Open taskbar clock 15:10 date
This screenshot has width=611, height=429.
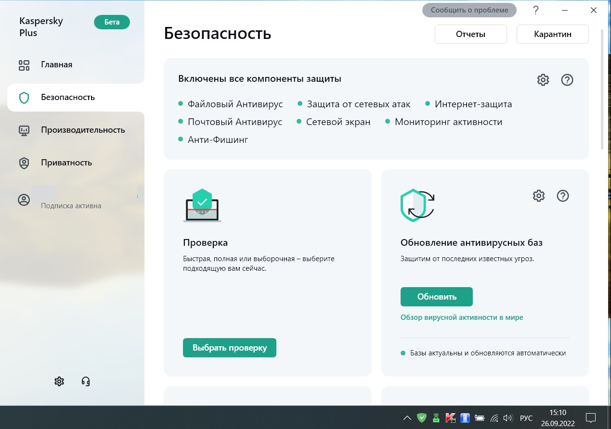click(558, 417)
